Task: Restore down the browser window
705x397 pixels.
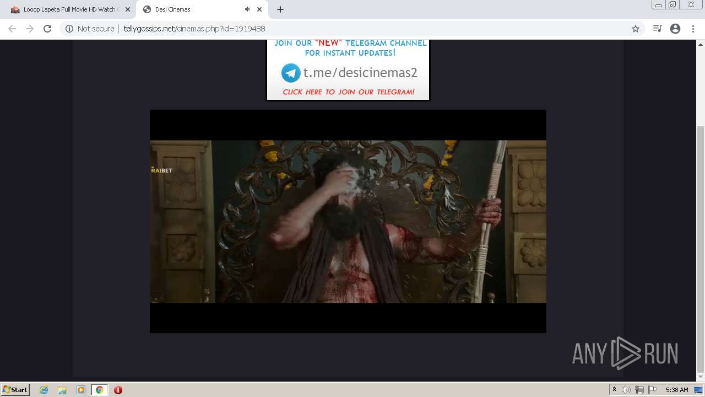Action: (x=673, y=4)
